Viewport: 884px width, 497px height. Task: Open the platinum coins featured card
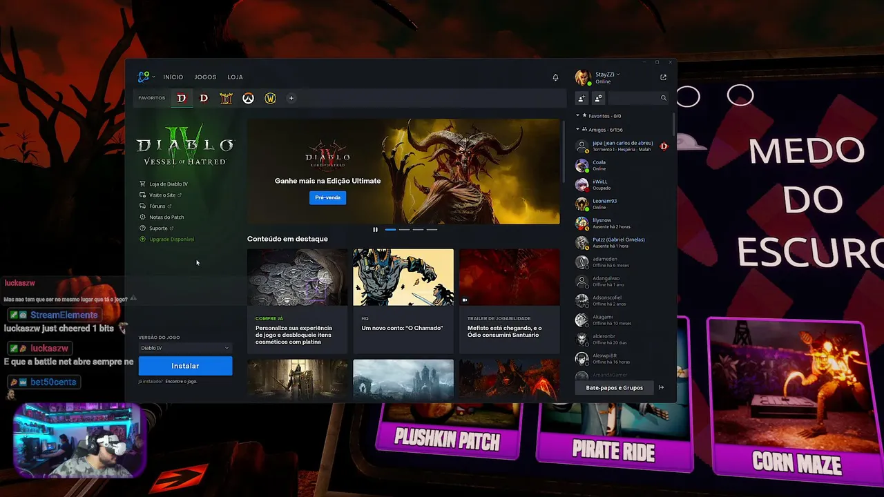[298, 301]
